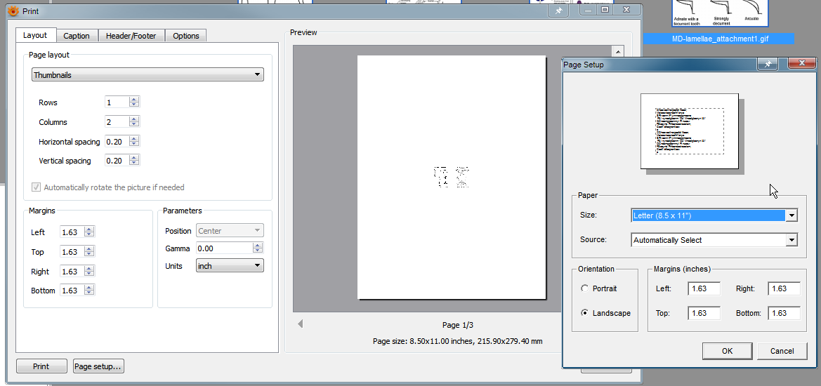
Task: Increase Horizontal spacing with up arrow
Action: coord(134,138)
